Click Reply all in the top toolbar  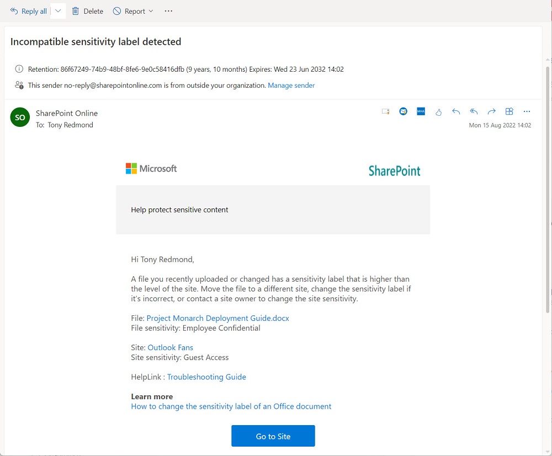pos(29,11)
